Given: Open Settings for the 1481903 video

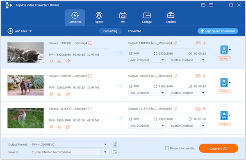Looking at the screenshot, I should (224, 58).
